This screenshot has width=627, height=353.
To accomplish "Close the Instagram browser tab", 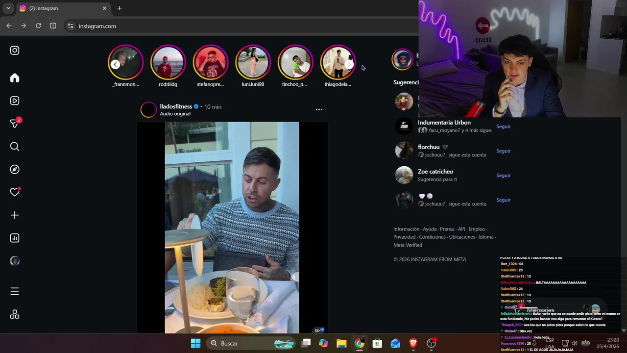I will click(x=104, y=8).
